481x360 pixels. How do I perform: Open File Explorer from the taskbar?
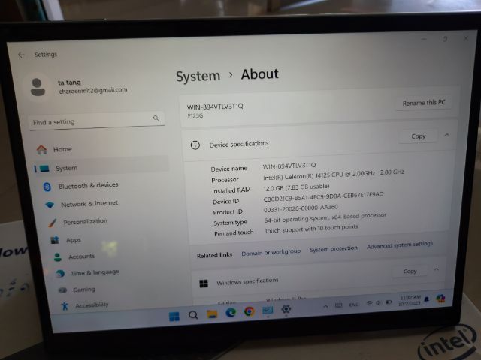[x=213, y=313]
